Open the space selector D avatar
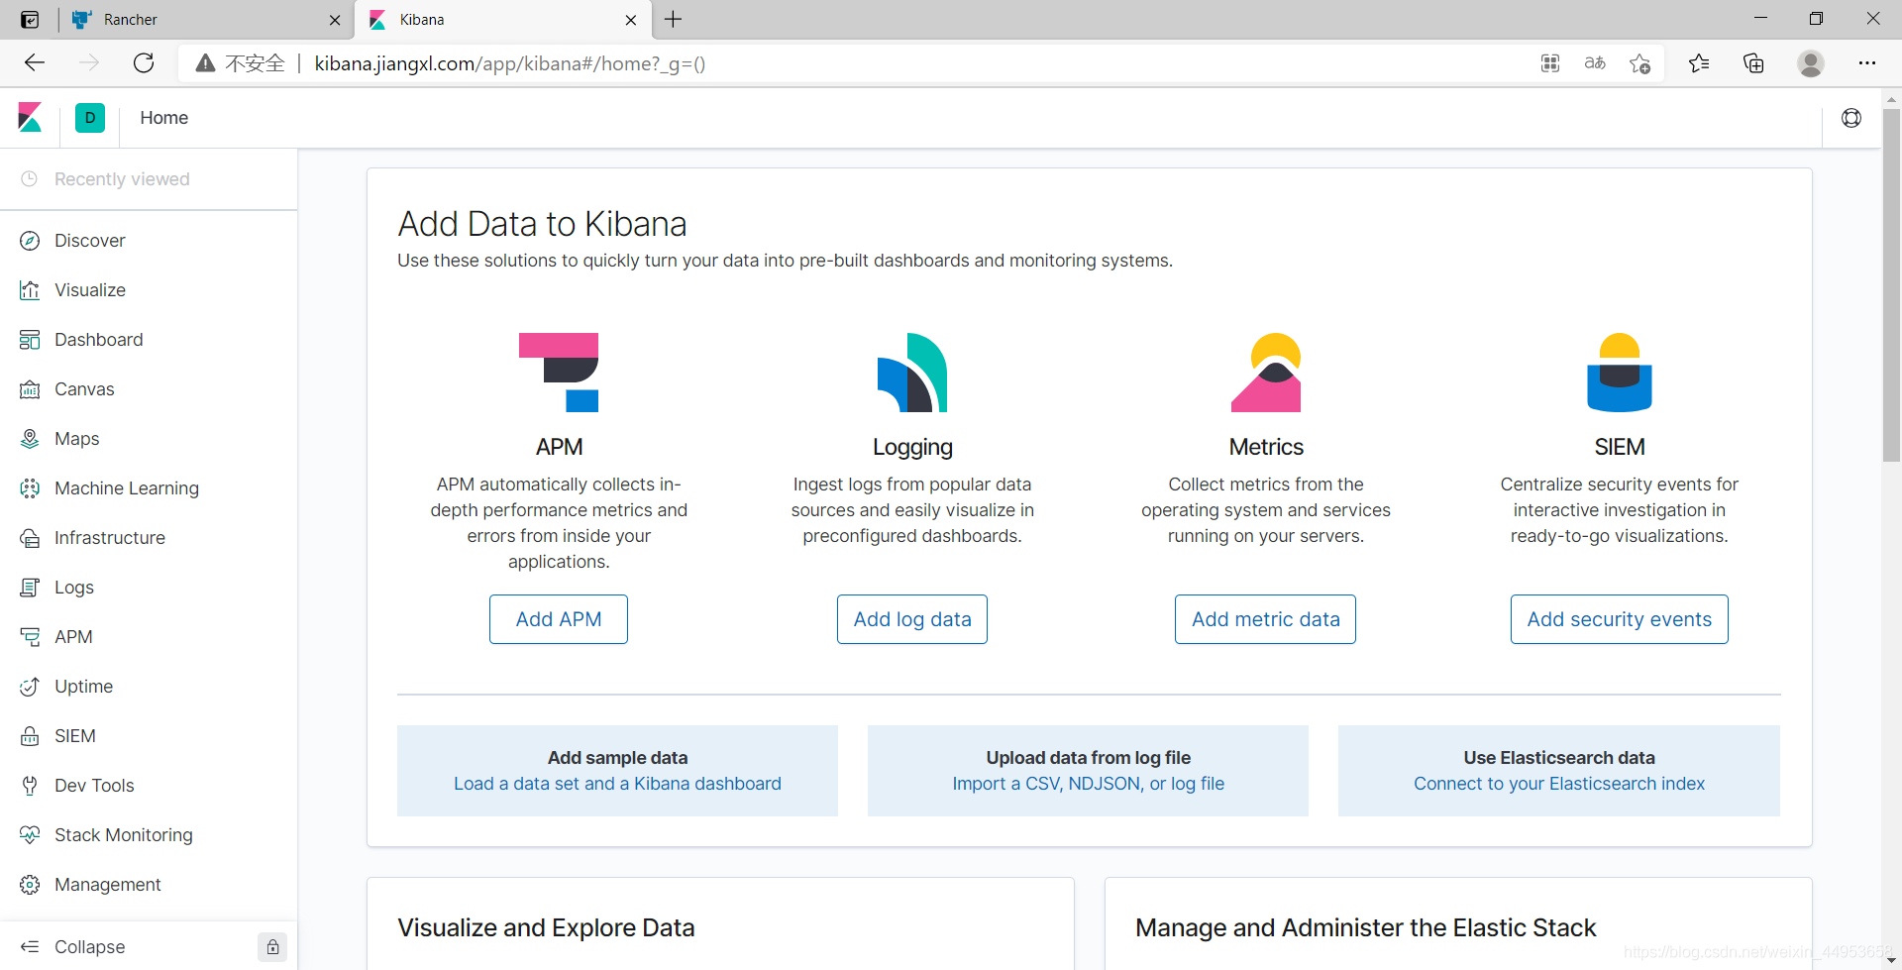This screenshot has height=970, width=1902. tap(90, 118)
